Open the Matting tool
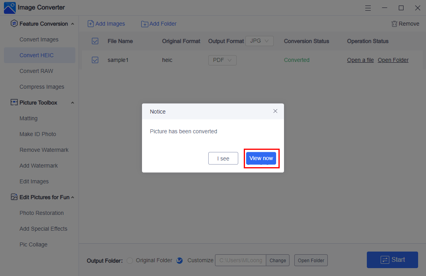The height and width of the screenshot is (276, 426). point(28,118)
